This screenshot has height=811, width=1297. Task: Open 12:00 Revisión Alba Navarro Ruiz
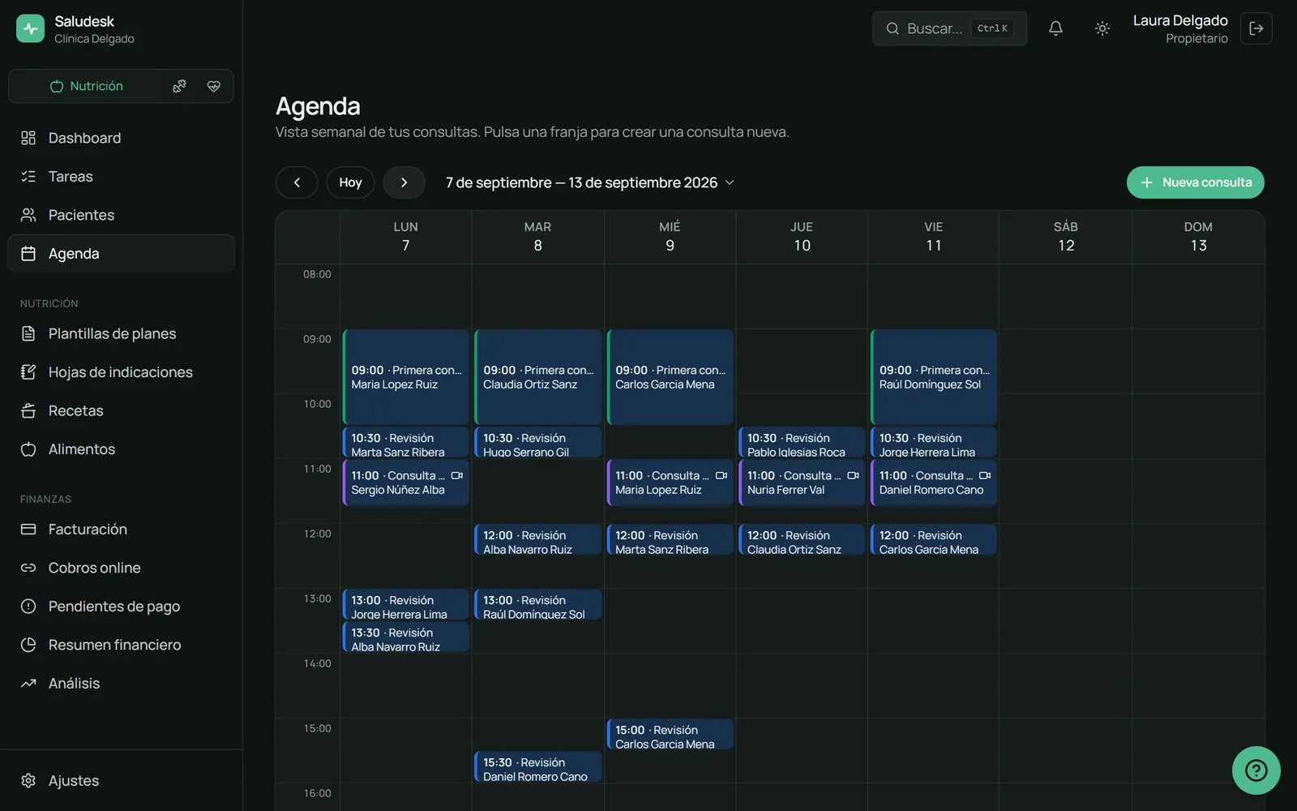click(538, 540)
